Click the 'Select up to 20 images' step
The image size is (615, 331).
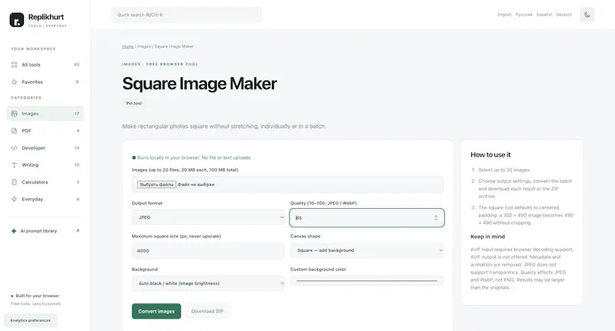tap(504, 170)
